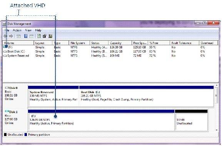This screenshot has height=146, width=222.
Task: Click the Disk 1 attached VHD icon
Action: 7,112
